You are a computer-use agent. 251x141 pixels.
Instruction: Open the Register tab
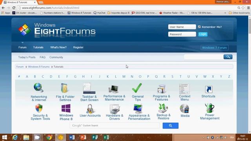click(x=78, y=47)
